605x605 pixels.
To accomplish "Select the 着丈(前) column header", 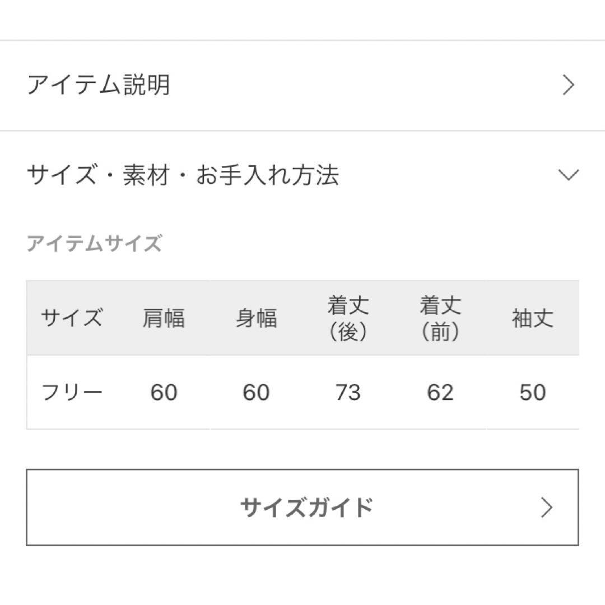I will 441,318.
